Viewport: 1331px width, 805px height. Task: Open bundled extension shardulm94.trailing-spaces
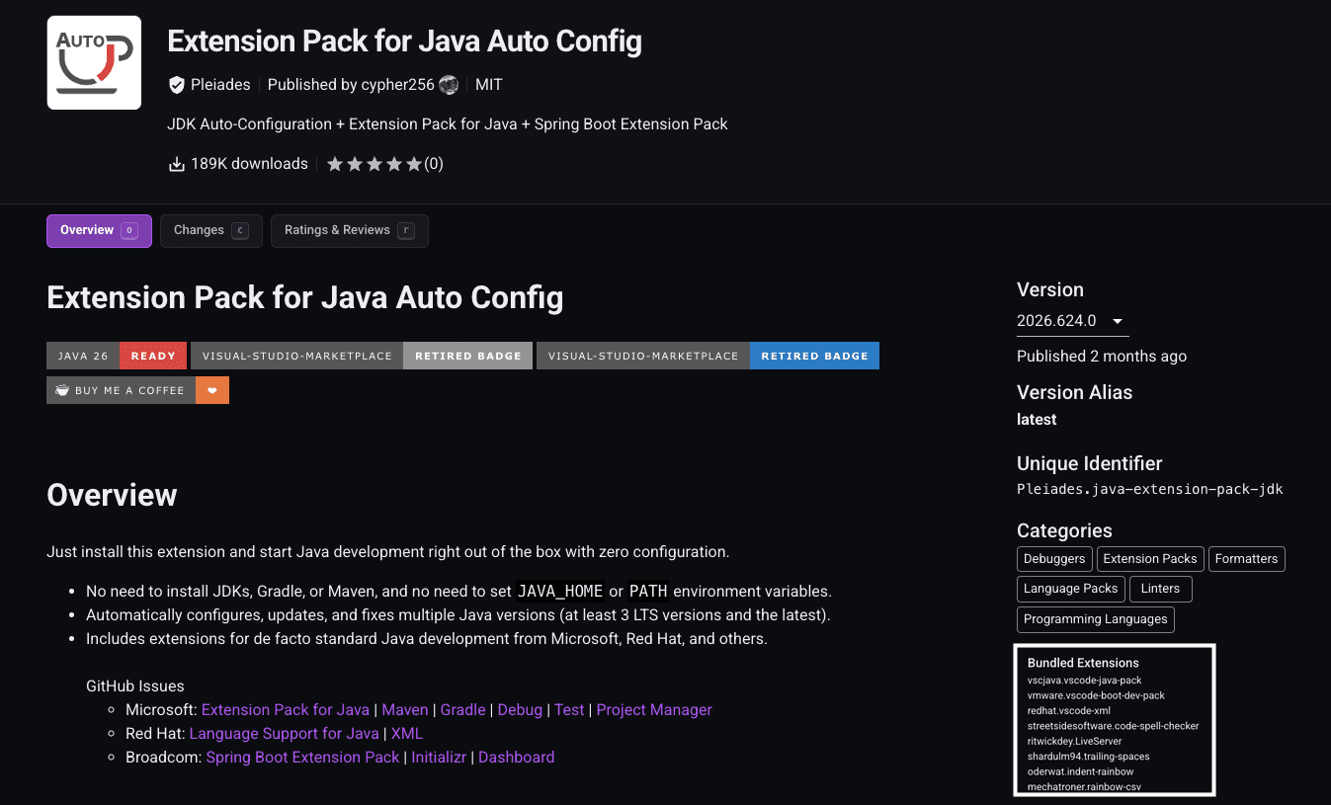[1089, 757]
